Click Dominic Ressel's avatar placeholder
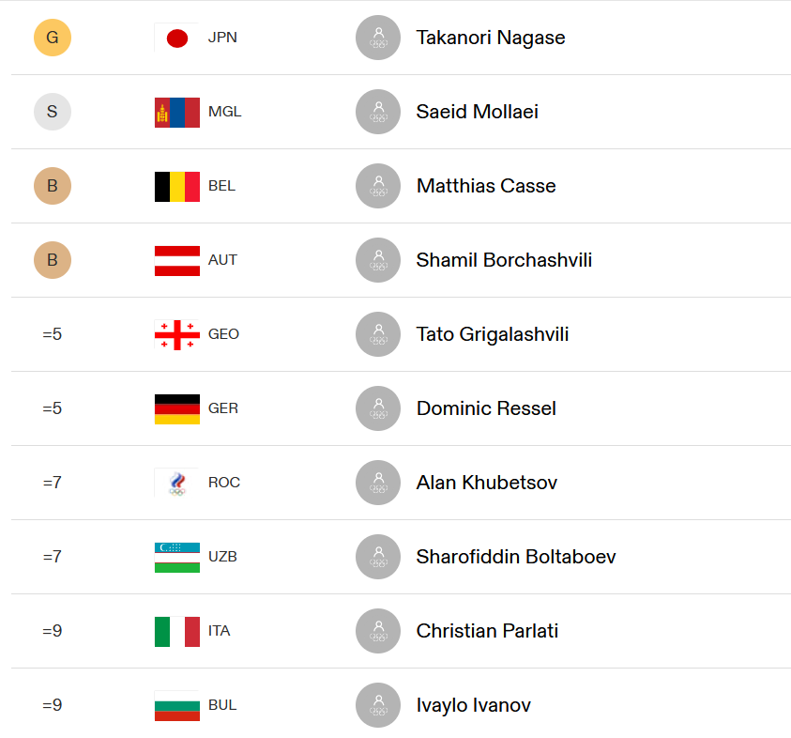This screenshot has height=738, width=791. coord(378,408)
